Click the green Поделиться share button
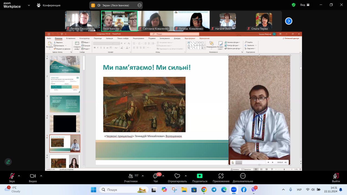 (200, 178)
